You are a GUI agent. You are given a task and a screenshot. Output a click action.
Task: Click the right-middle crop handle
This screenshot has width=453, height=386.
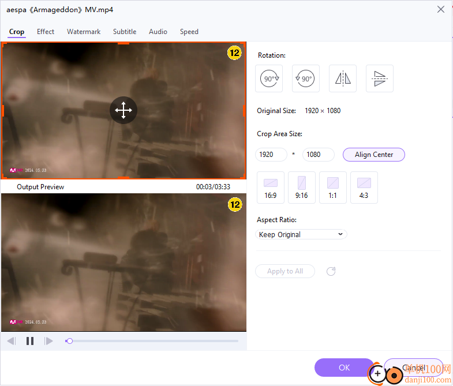(245, 111)
